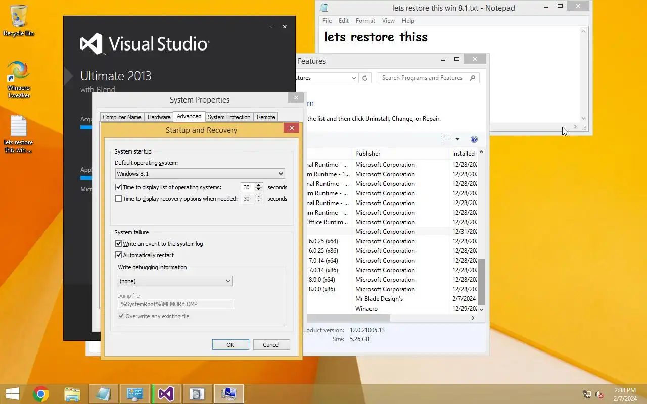Open the Windows Start button
This screenshot has width=647, height=404.
12,394
